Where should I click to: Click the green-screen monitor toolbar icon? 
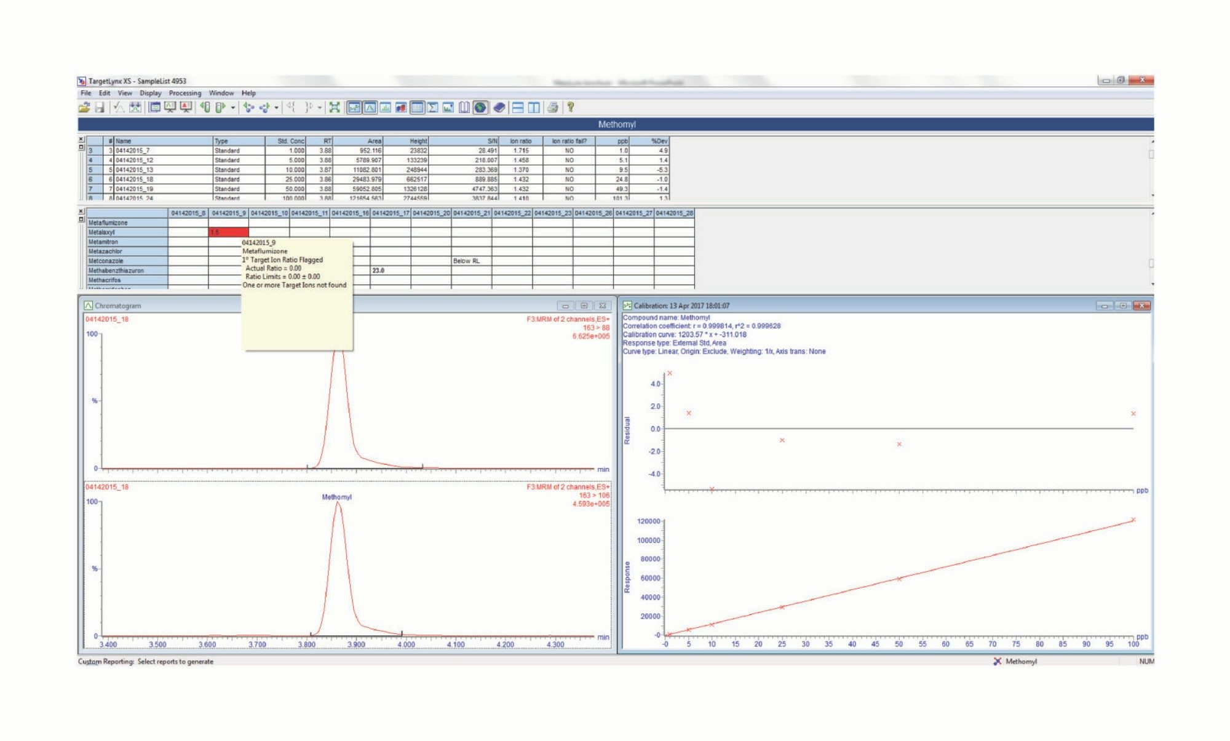coord(170,108)
